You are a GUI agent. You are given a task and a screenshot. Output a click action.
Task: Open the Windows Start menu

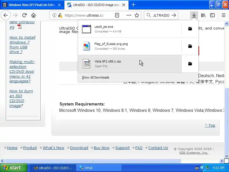13,168
